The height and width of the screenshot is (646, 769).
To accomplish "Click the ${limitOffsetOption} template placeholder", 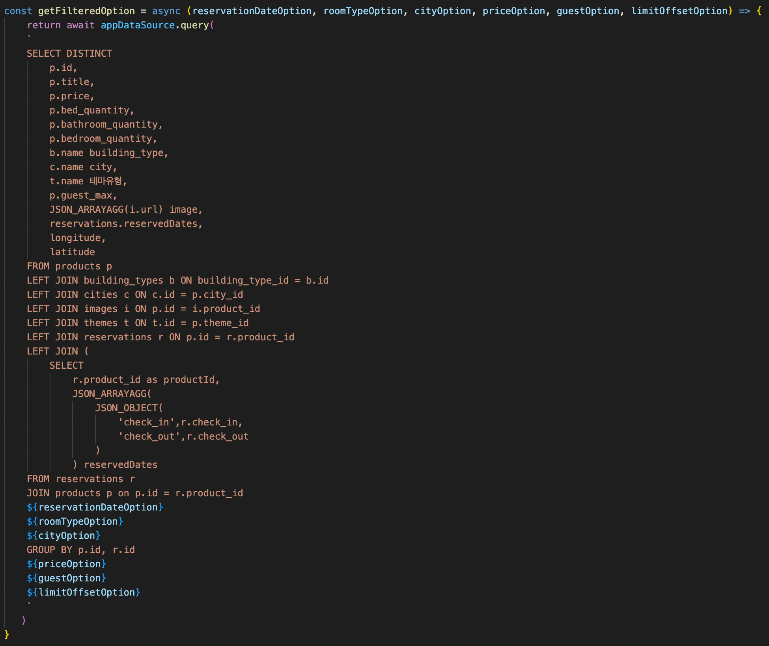I will (83, 592).
